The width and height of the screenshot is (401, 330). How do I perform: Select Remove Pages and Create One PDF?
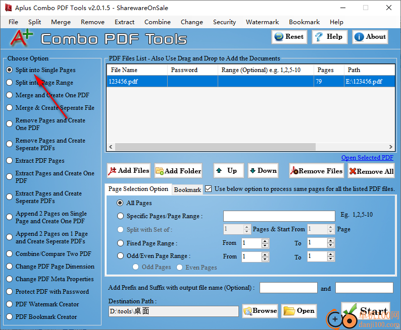(10, 124)
